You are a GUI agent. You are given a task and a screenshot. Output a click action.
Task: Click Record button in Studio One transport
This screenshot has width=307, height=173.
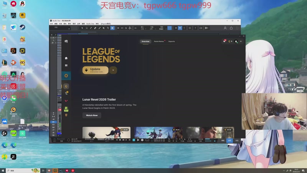tap(142, 140)
